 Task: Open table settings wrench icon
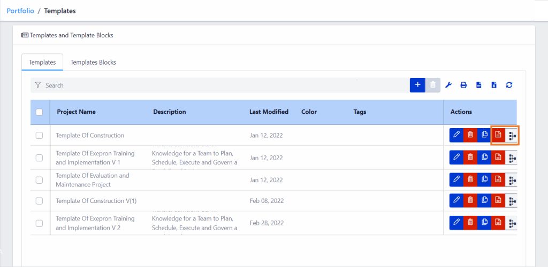449,85
